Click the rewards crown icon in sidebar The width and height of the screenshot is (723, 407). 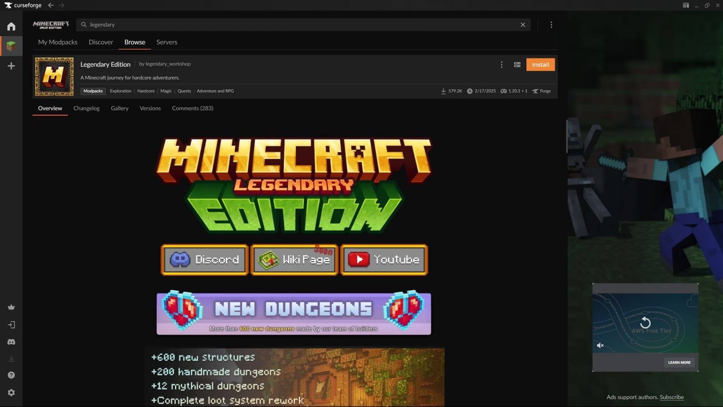11,307
